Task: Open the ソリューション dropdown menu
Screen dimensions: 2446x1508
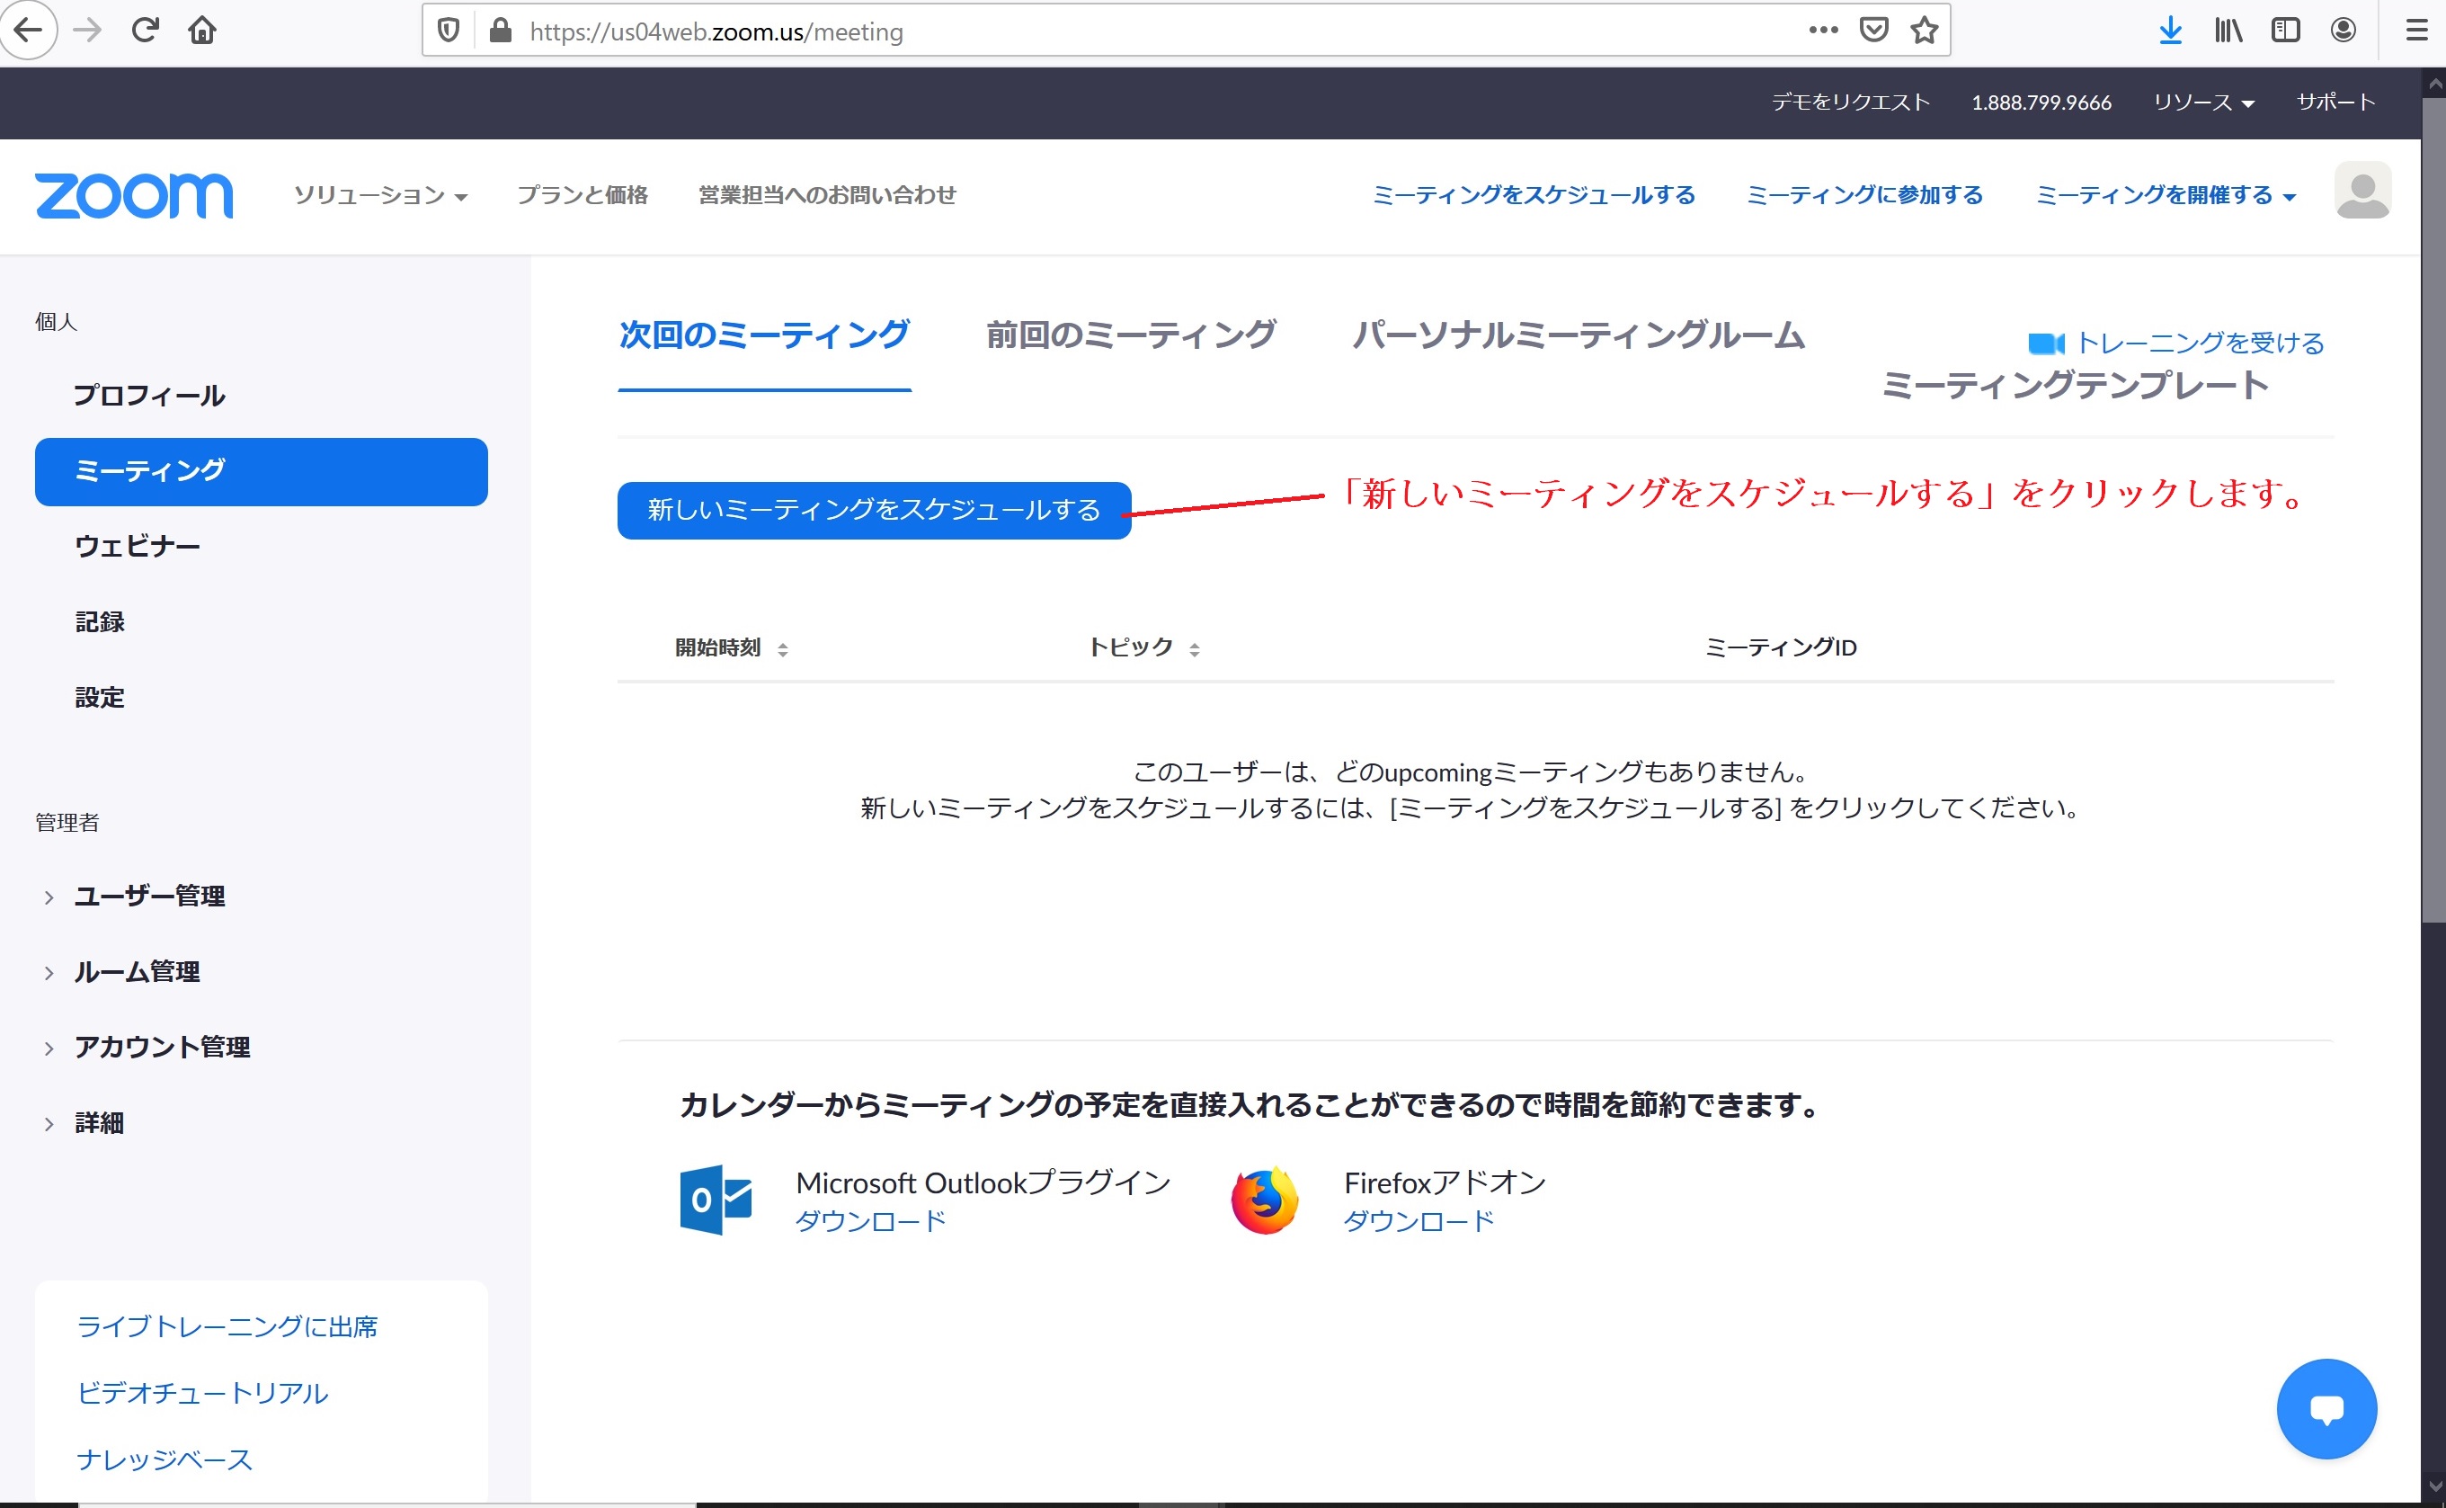Action: (381, 195)
